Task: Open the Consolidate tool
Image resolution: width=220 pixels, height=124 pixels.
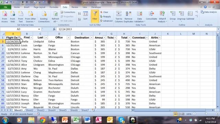Action: coord(151,16)
